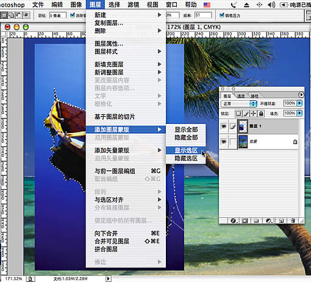Click the battery power icon in menu bar
Screen dimensions: 311x282
pyautogui.click(x=284, y=5)
